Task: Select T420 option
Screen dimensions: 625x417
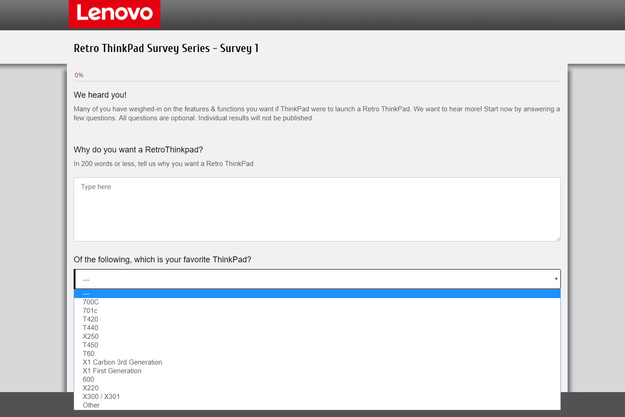Action: (317, 319)
